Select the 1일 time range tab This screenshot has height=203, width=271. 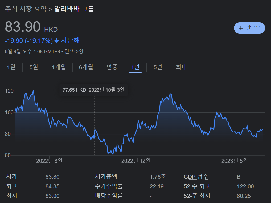11,67
